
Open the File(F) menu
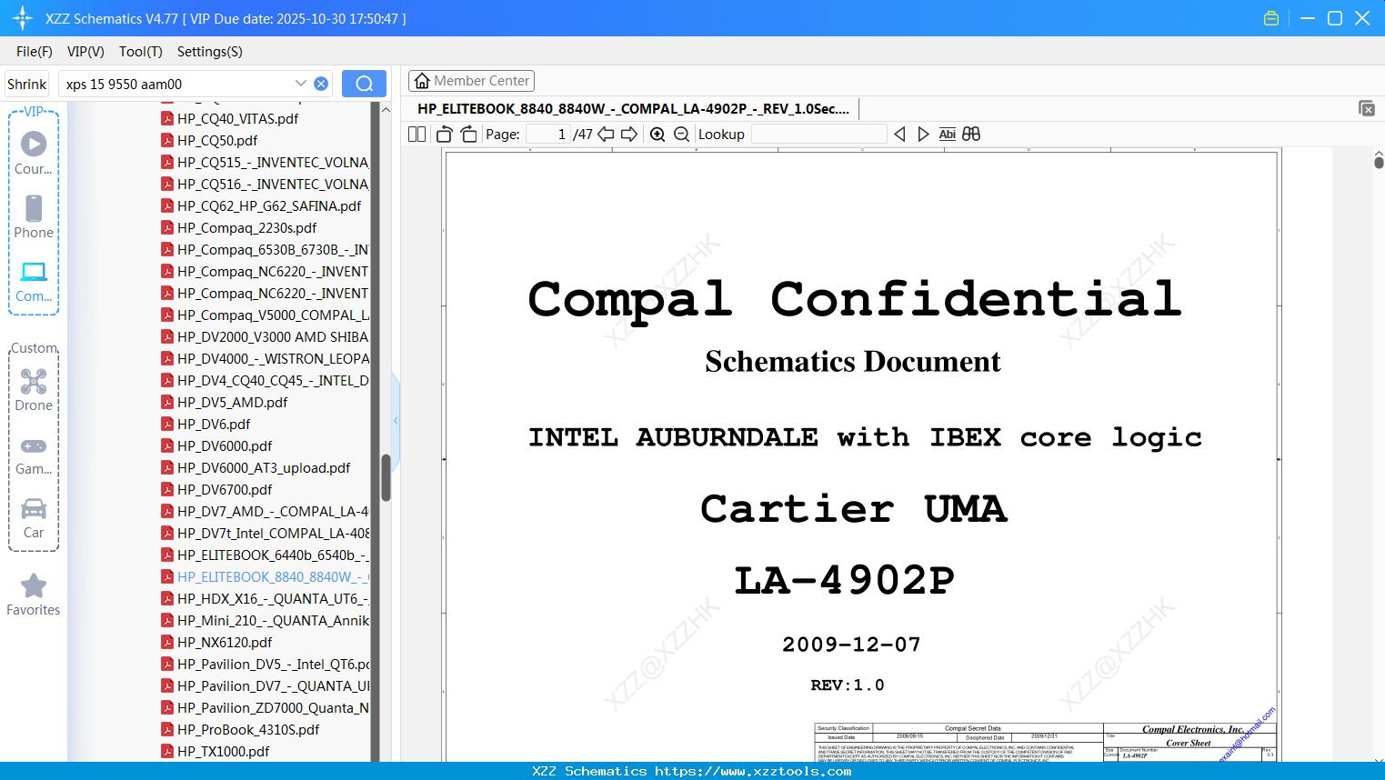click(x=35, y=52)
